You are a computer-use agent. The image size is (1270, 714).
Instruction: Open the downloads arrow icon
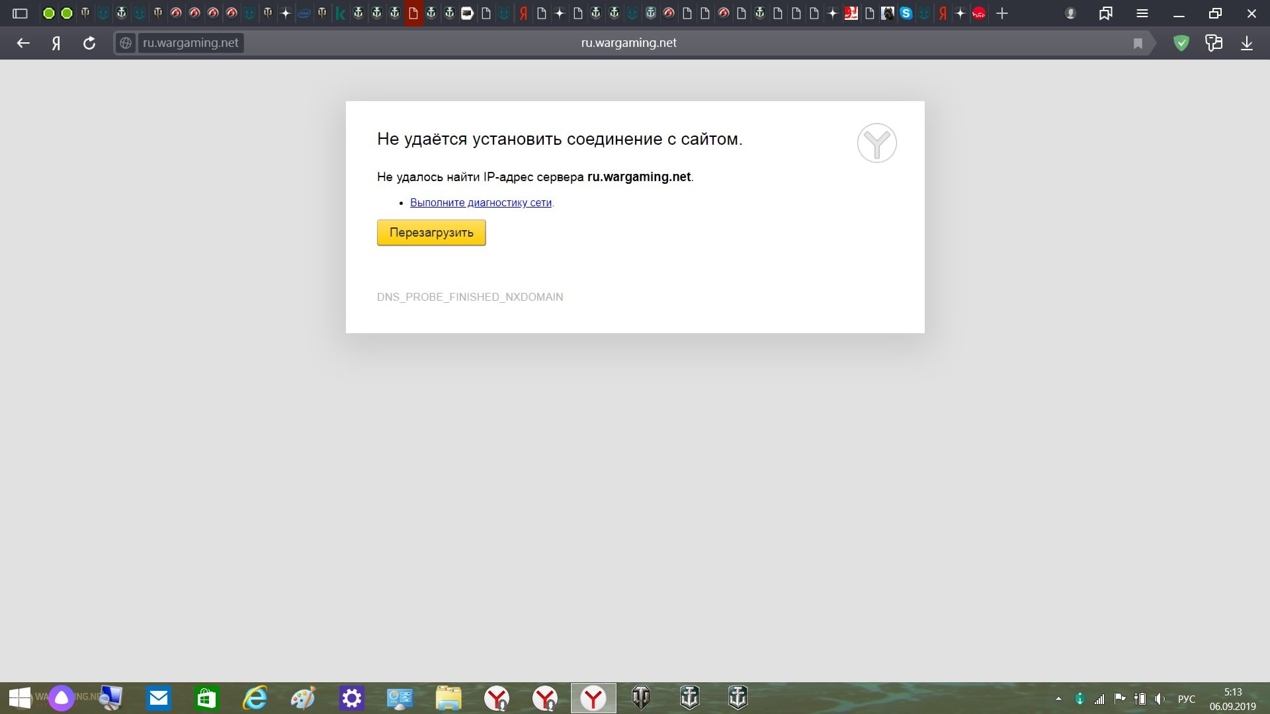point(1247,43)
